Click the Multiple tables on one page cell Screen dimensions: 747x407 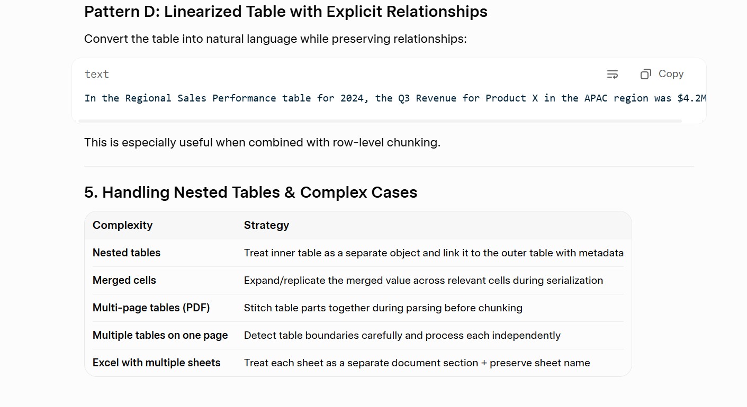coord(160,335)
